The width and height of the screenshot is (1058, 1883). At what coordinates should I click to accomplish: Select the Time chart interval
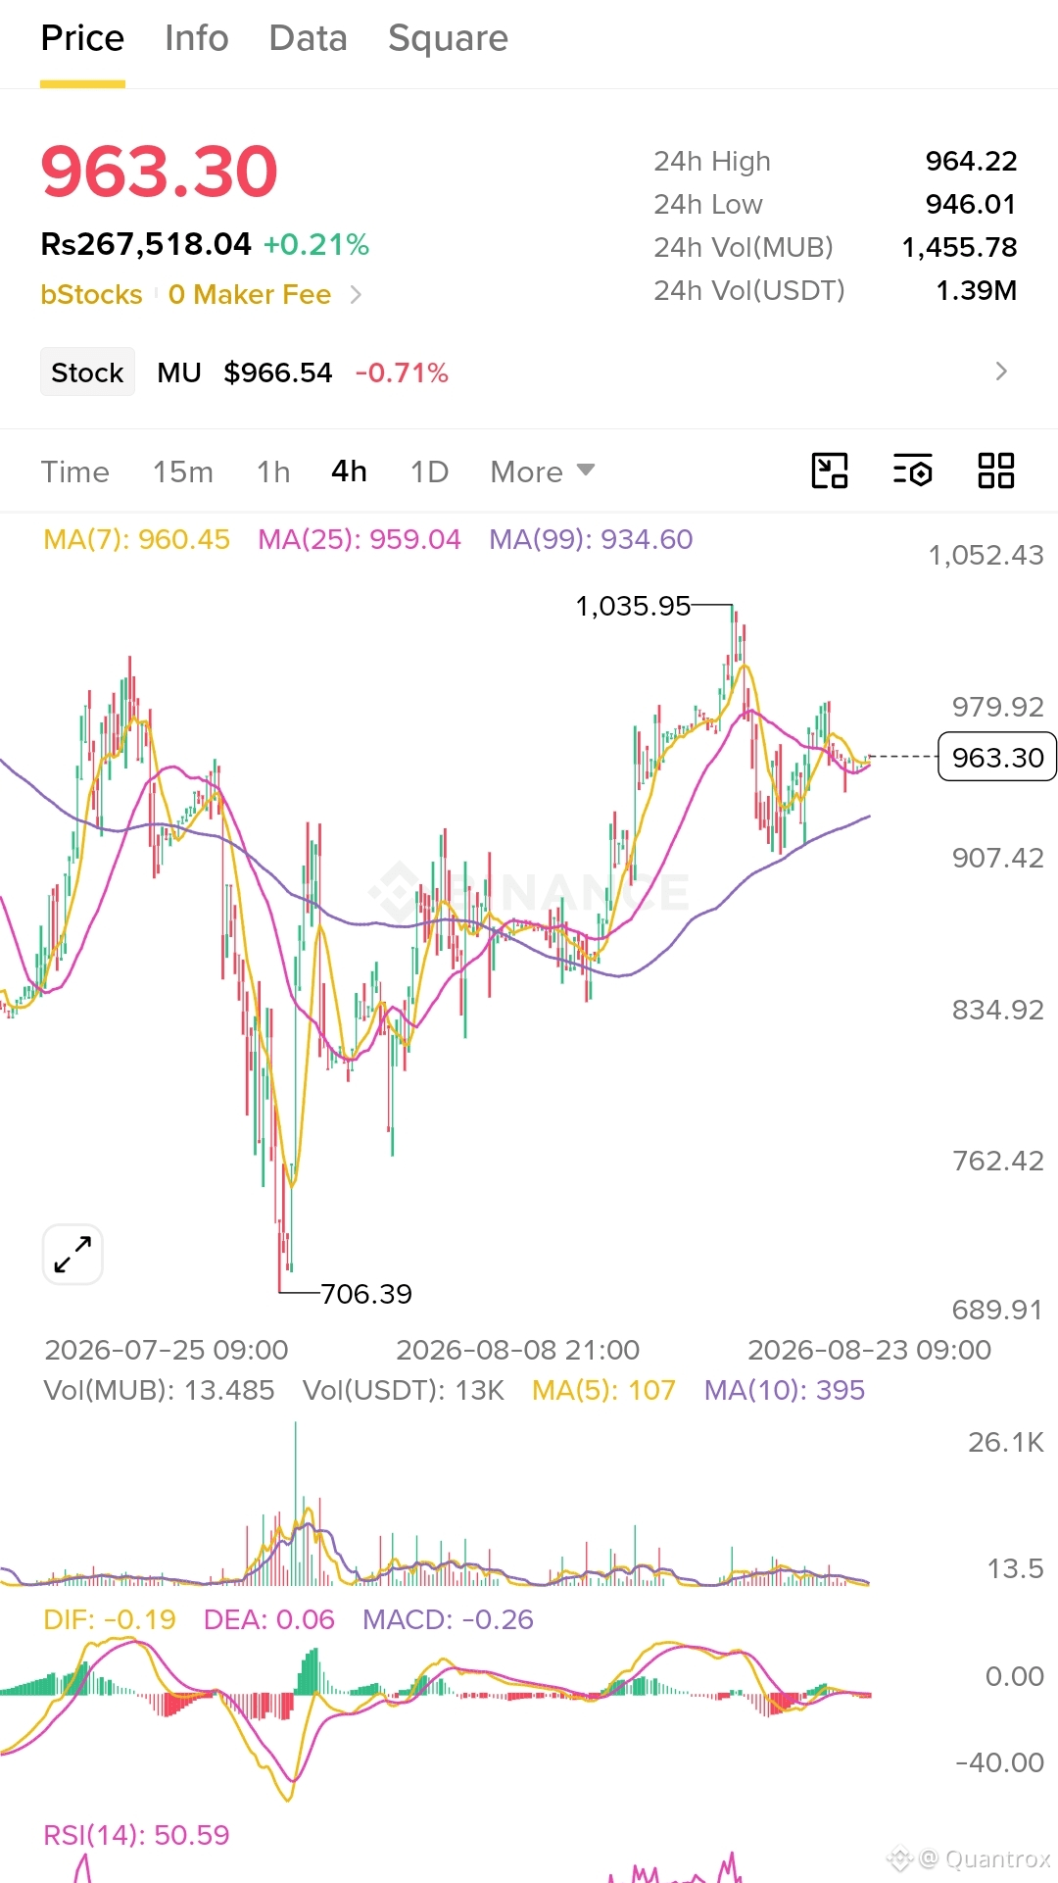[74, 471]
